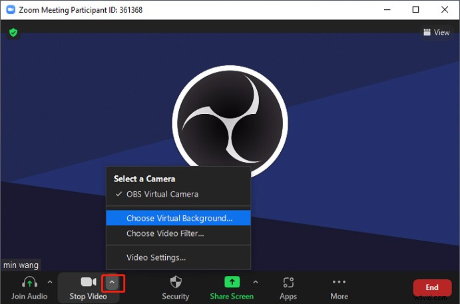Stop video using the camera icon
The image size is (460, 304).
(89, 282)
